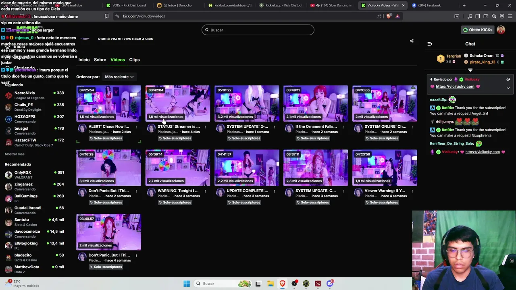This screenshot has width=516, height=290.
Task: Play the 04:10:06 SYSTEM ONLINE video thumbnail
Action: [385, 104]
